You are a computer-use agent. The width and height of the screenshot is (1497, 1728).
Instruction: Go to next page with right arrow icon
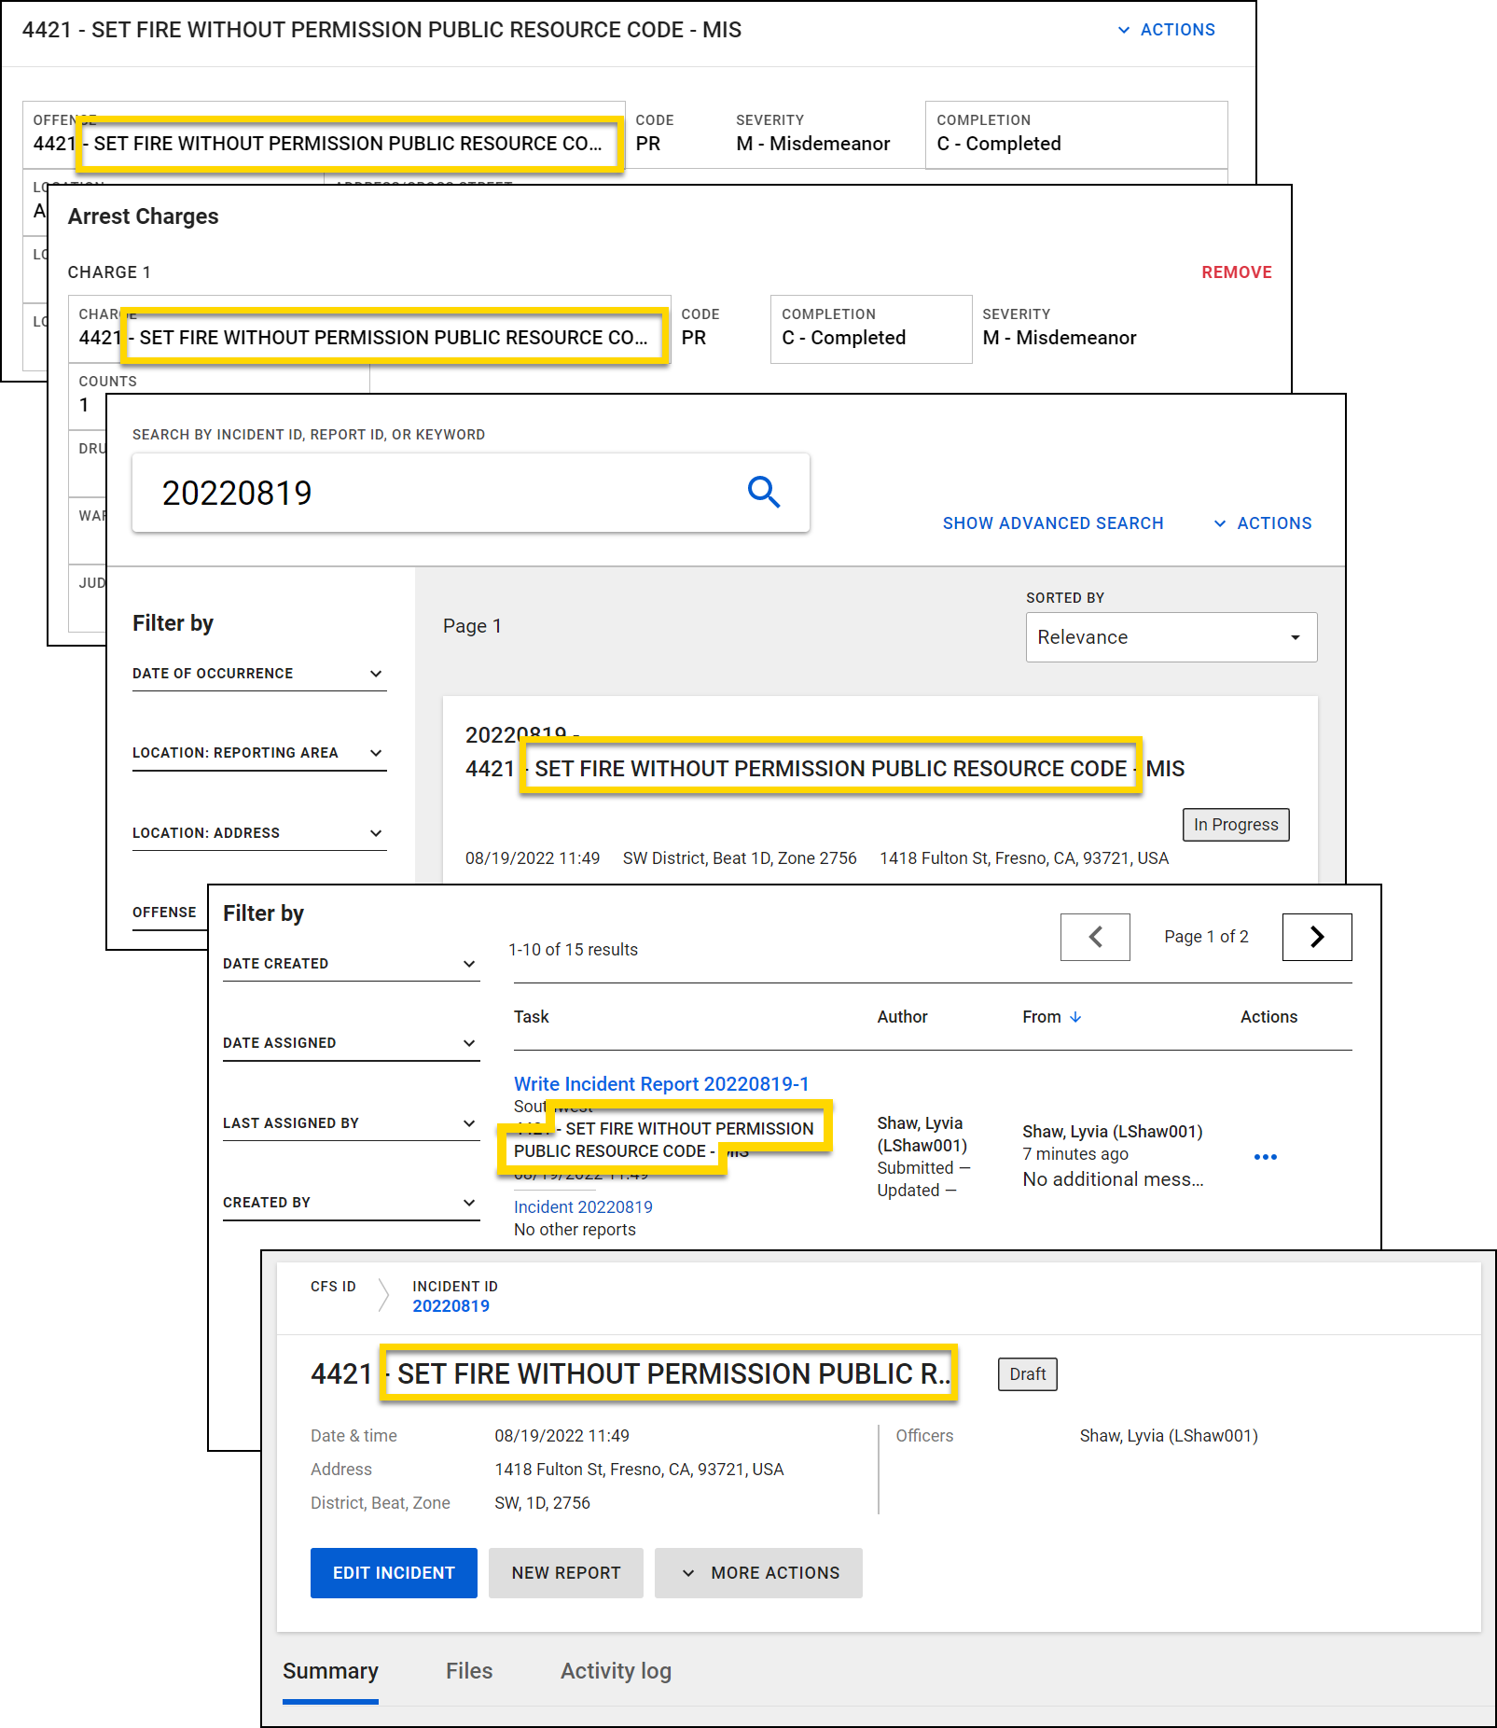[x=1316, y=937]
